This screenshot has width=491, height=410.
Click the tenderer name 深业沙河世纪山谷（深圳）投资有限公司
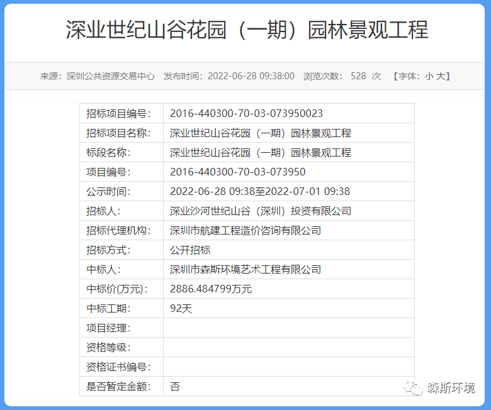pyautogui.click(x=260, y=211)
